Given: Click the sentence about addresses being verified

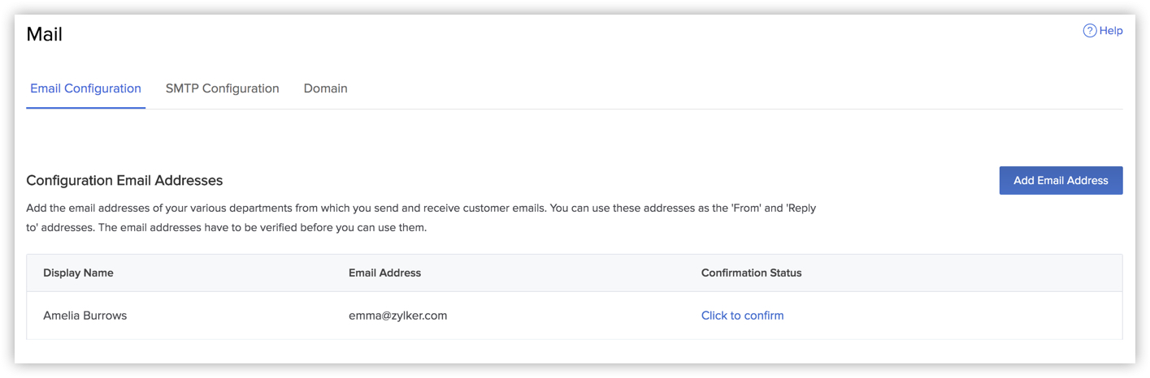Looking at the screenshot, I should pyautogui.click(x=263, y=228).
